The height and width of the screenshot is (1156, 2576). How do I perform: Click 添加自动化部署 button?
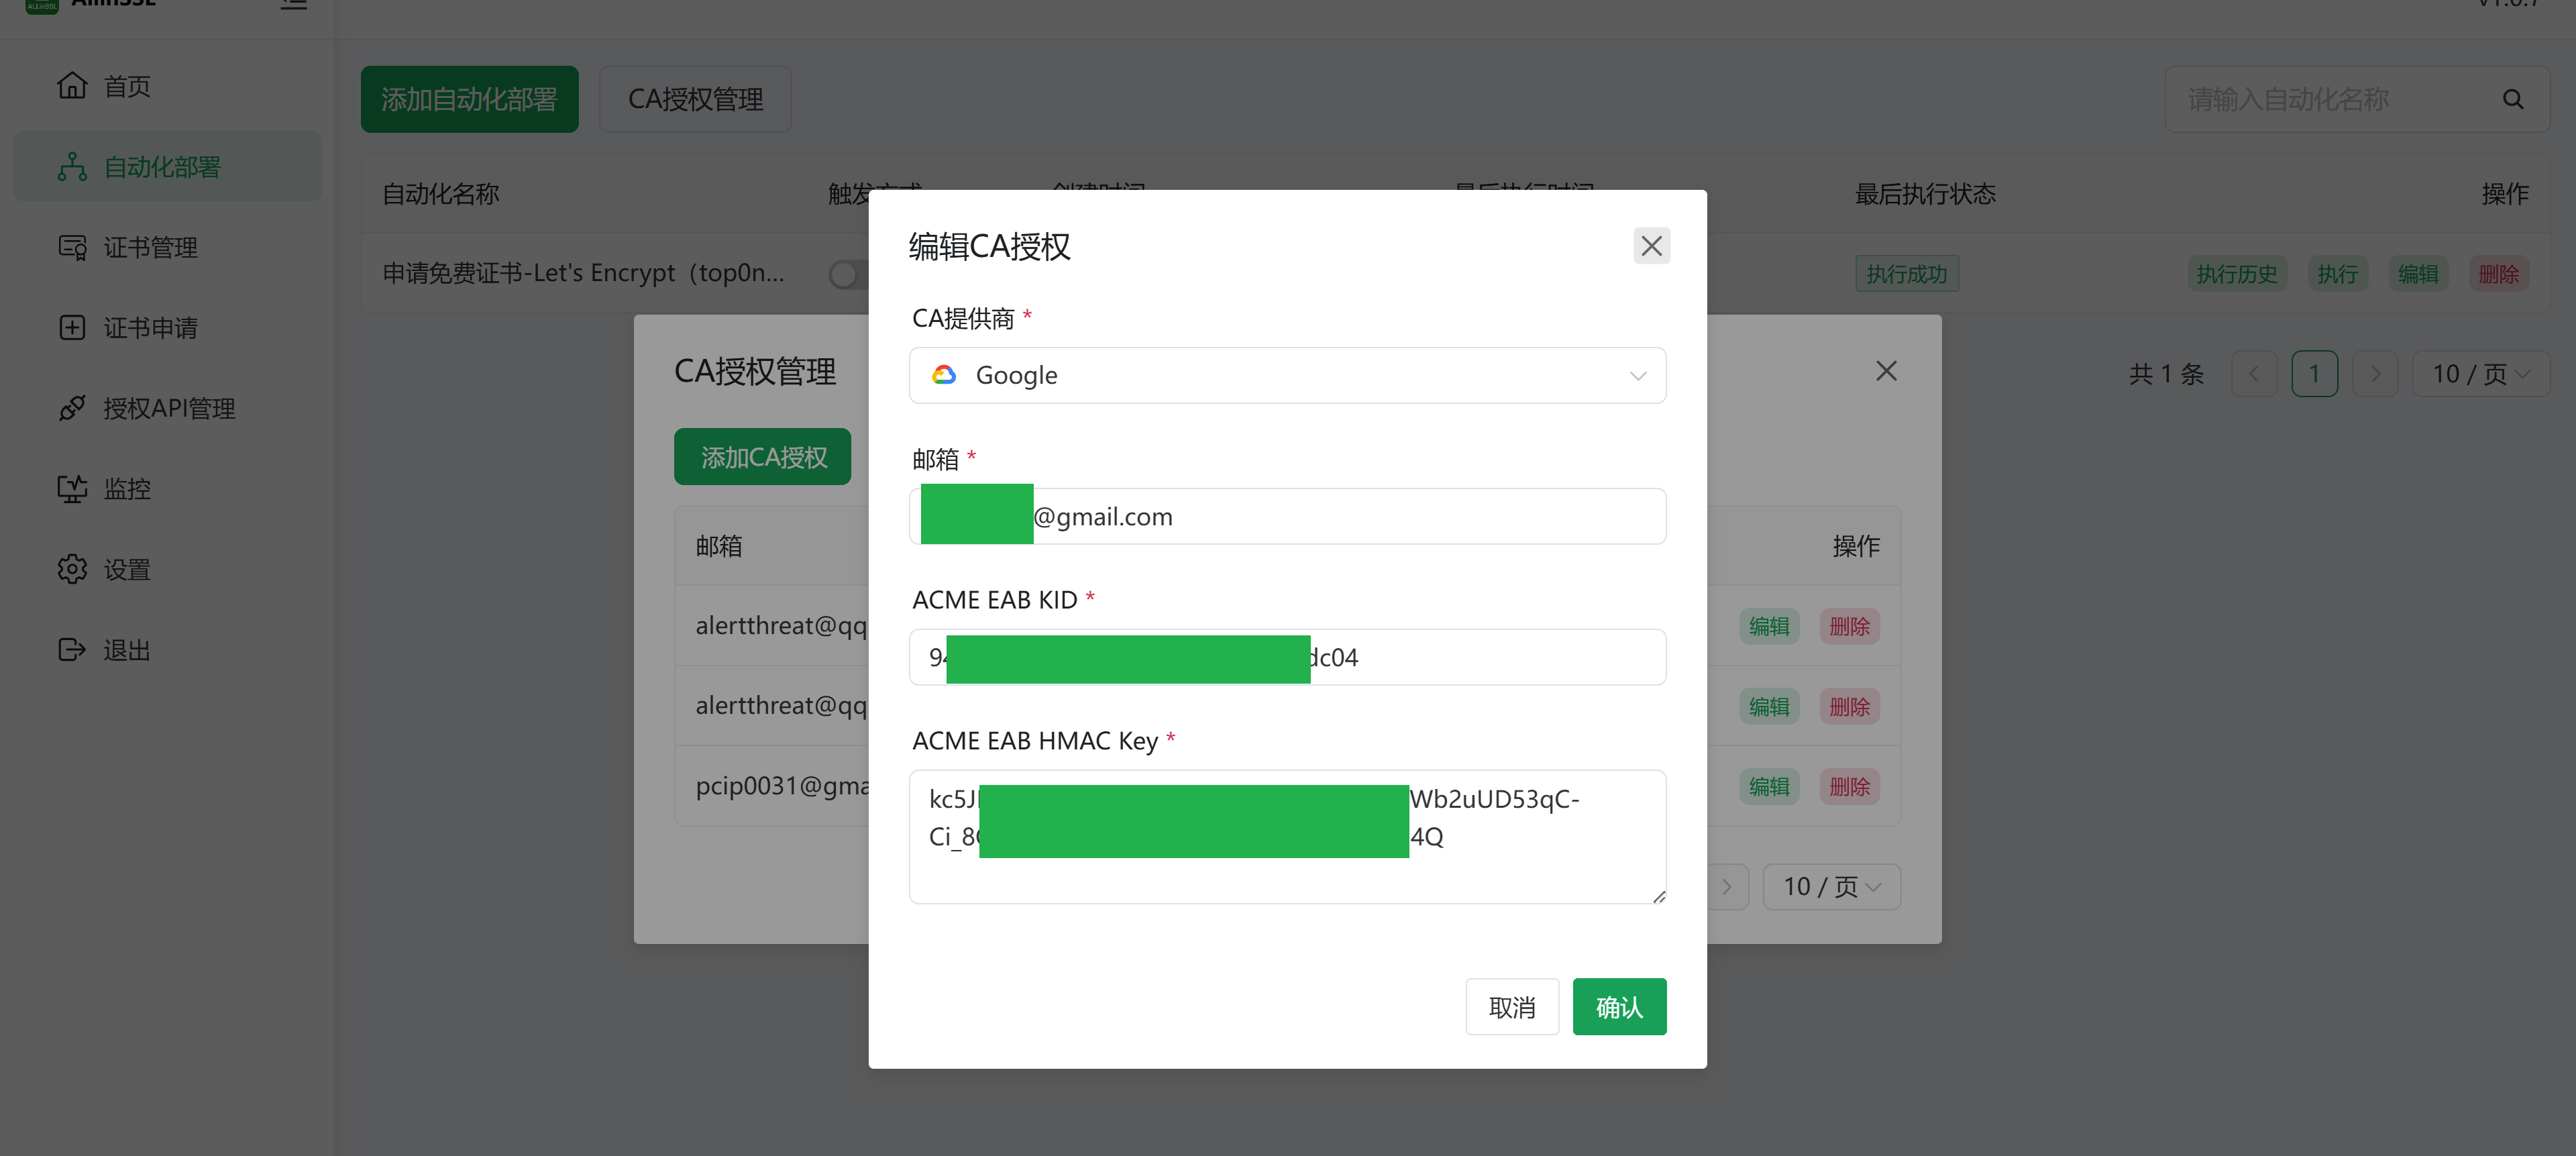[469, 99]
